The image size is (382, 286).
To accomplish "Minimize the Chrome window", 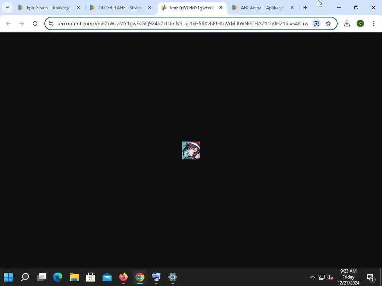I will pos(339,8).
